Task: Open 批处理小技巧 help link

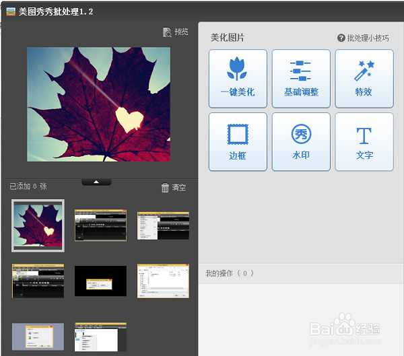Action: 363,38
